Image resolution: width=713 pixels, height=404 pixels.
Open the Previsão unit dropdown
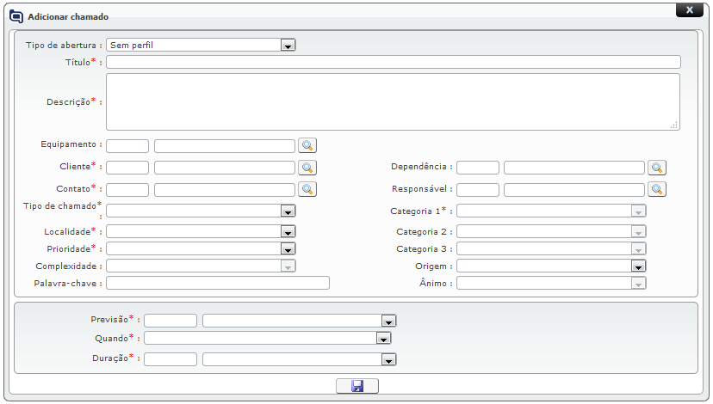tap(299, 321)
